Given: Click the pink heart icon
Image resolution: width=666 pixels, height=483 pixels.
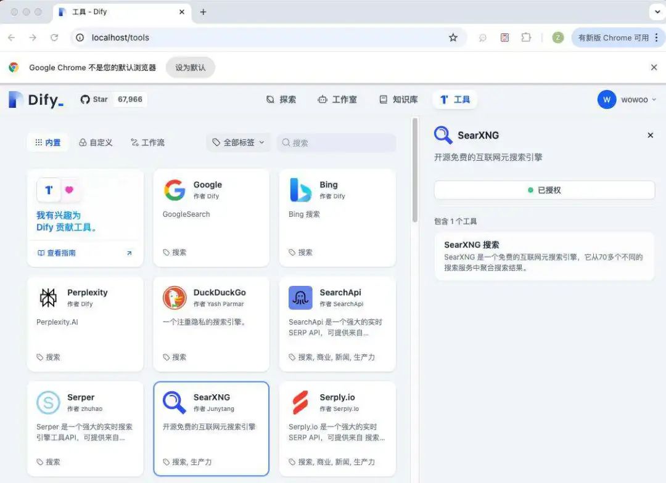Looking at the screenshot, I should pos(69,190).
